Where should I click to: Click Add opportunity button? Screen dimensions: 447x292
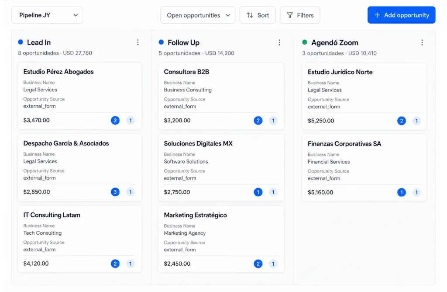(x=402, y=15)
